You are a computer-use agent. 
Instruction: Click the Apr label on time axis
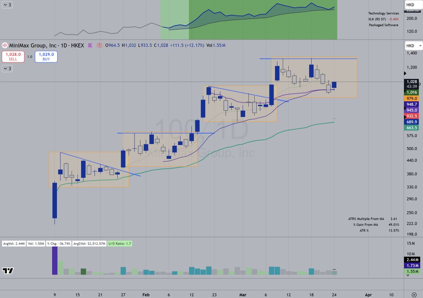click(x=368, y=294)
